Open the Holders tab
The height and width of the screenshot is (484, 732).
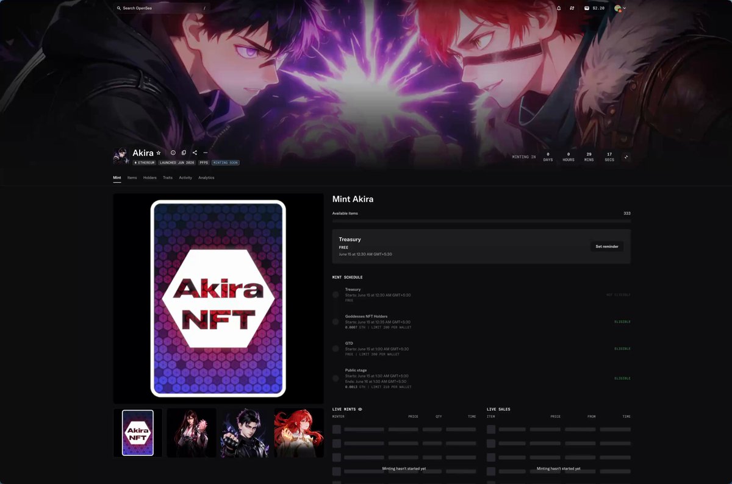150,177
